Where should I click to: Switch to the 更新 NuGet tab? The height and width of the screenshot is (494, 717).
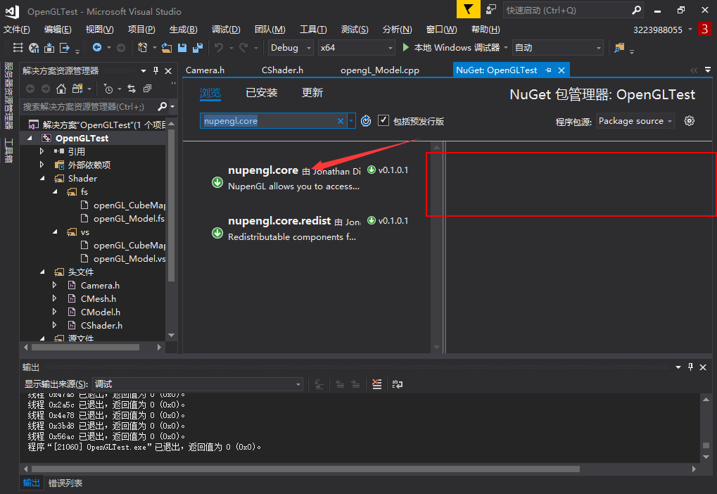tap(312, 93)
